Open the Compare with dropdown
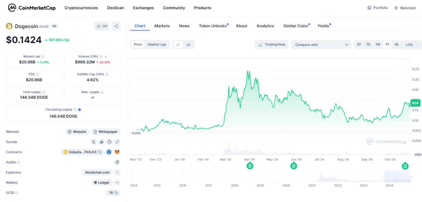Image resolution: width=422 pixels, height=202 pixels. (321, 45)
